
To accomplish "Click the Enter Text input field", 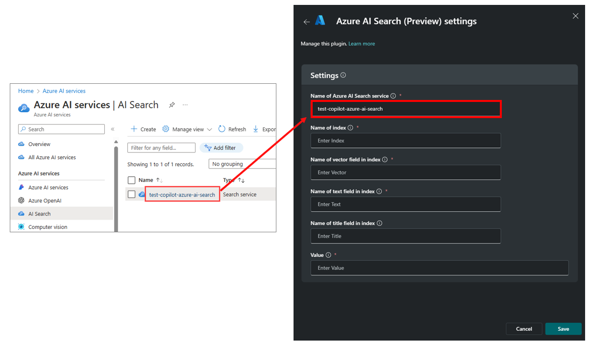I will pyautogui.click(x=406, y=204).
